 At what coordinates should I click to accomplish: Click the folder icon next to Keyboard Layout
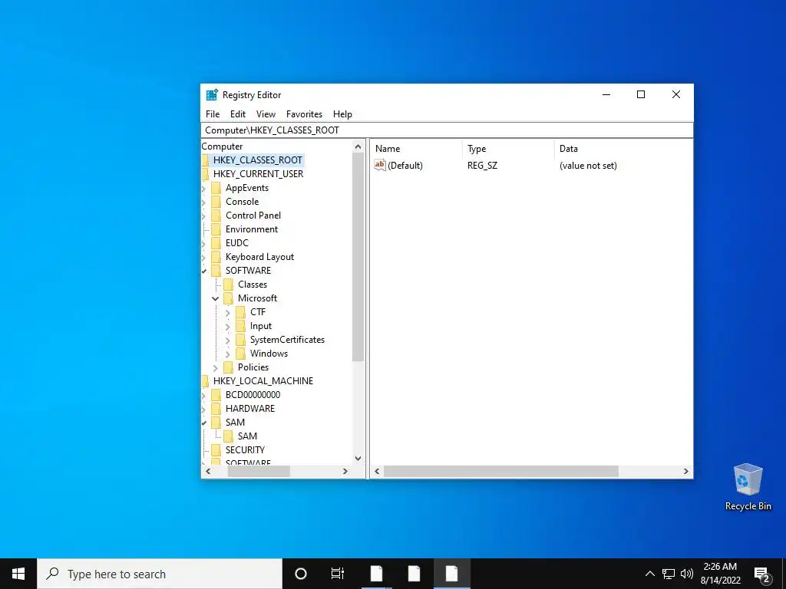(216, 257)
